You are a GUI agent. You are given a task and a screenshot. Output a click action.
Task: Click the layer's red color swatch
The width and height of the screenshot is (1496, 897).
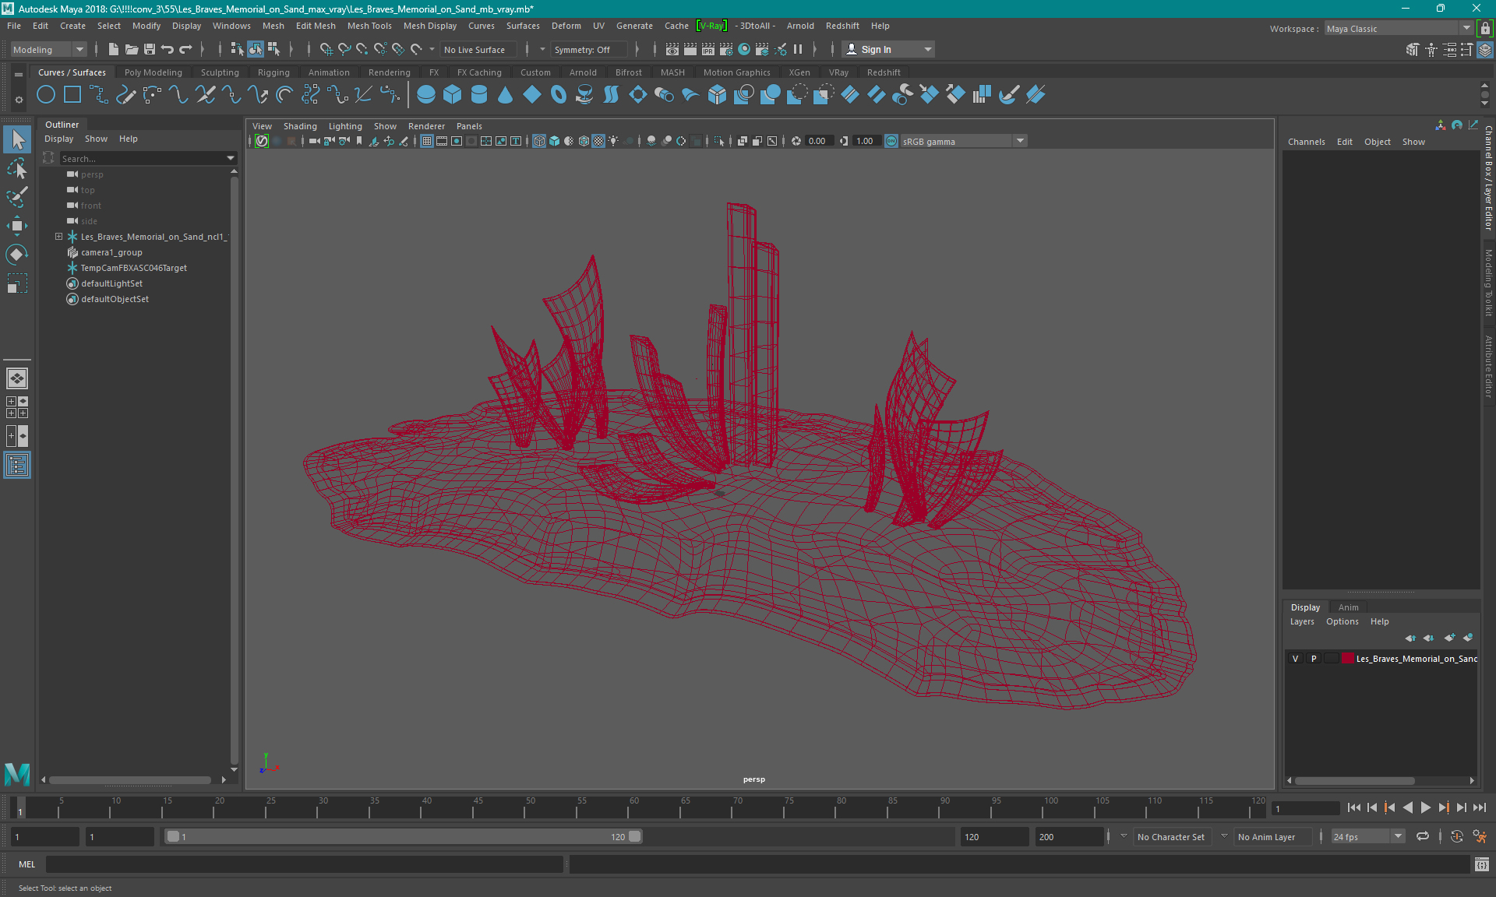coord(1347,659)
